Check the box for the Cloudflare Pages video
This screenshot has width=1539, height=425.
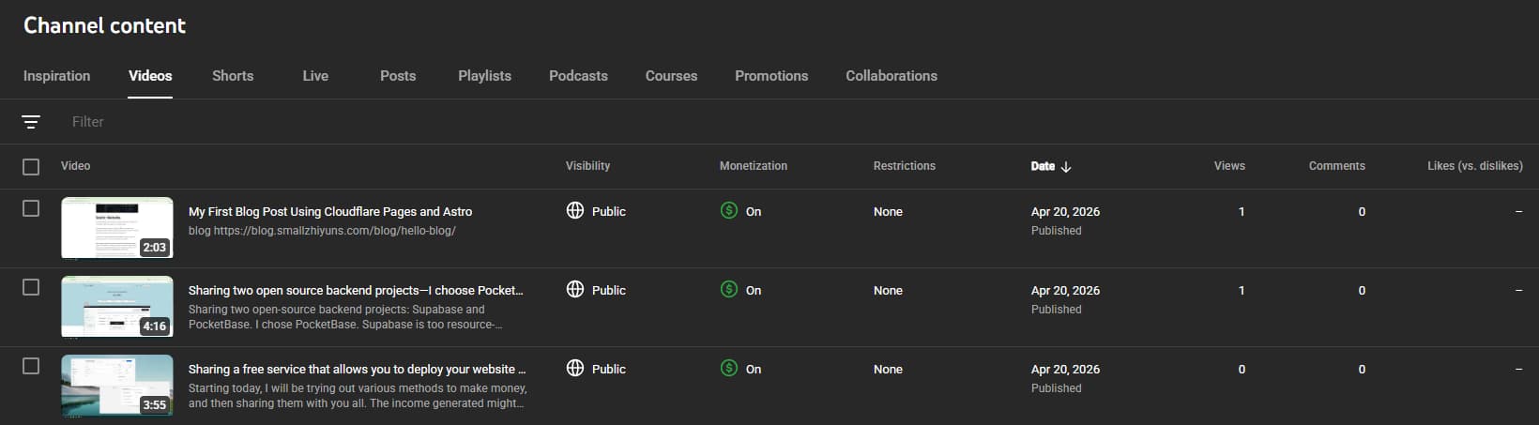[x=31, y=208]
